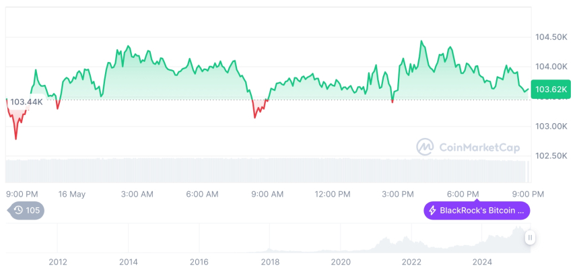Screen dimensions: 579x270
Task: Click the 102.50K price axis label
Action: pyautogui.click(x=549, y=156)
